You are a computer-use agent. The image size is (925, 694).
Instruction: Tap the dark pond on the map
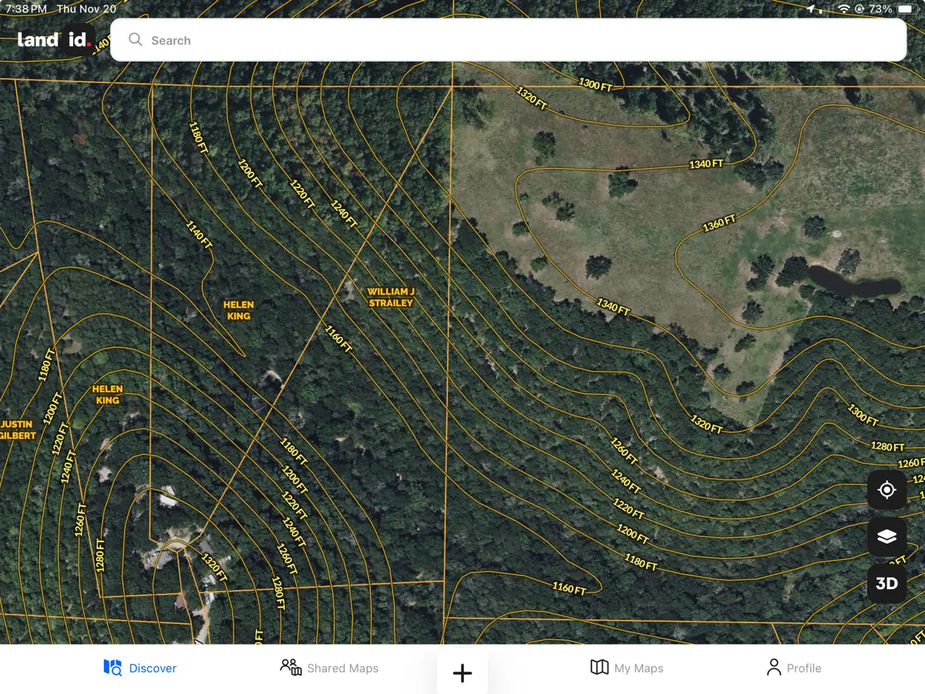click(852, 284)
